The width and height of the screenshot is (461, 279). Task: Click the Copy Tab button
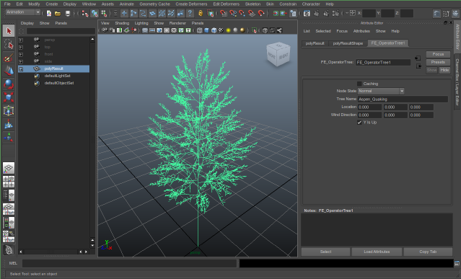[428, 252]
